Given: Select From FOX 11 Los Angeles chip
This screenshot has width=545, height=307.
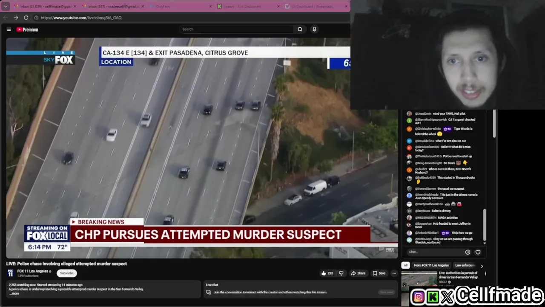Looking at the screenshot, I should pos(431,265).
